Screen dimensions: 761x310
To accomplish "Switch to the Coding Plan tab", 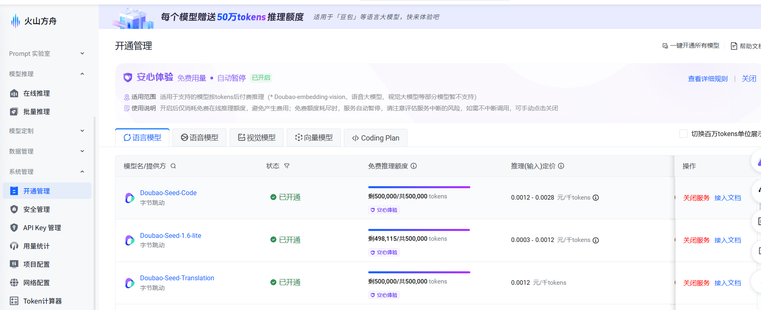I will click(376, 138).
